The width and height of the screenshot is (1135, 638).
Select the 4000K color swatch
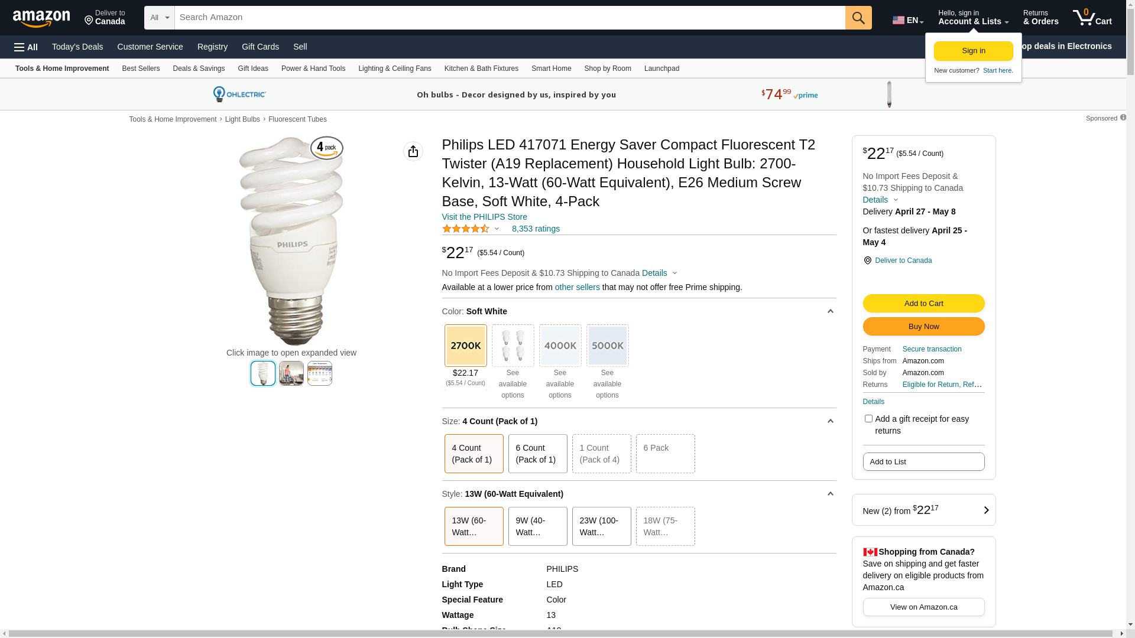(x=560, y=346)
